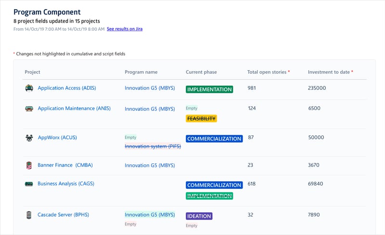Click the '8 project fields updated in 15 projects' text

57,21
